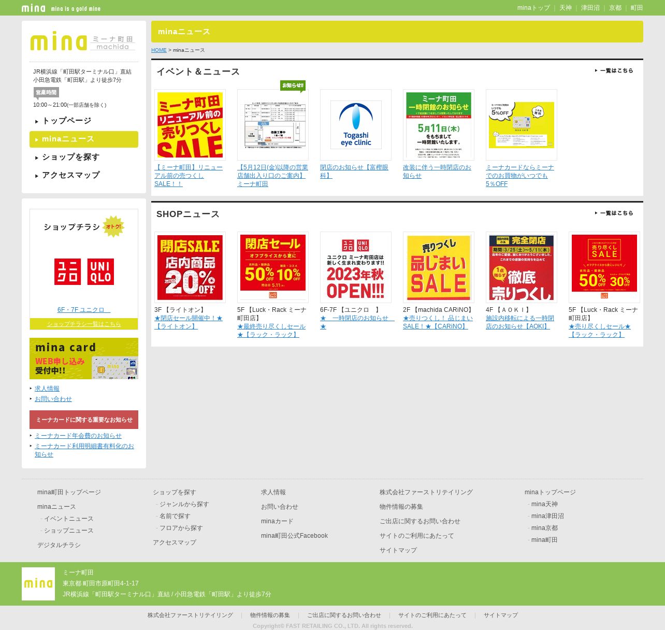Click mina津田沼 in footer sitemap

[x=547, y=516]
